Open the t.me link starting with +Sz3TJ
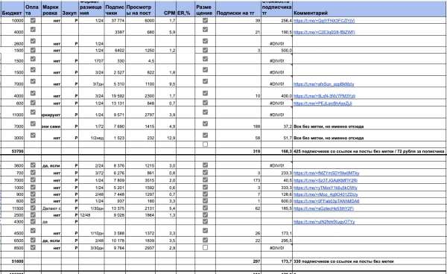 point(326,180)
